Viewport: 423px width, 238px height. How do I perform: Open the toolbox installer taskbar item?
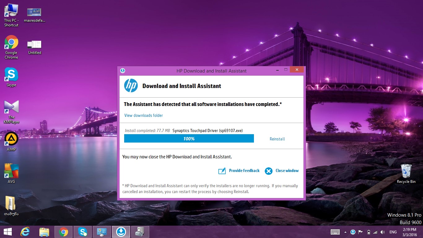tap(140, 232)
